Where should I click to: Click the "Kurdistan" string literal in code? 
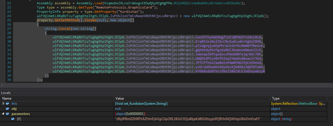pyautogui.click(x=130, y=12)
